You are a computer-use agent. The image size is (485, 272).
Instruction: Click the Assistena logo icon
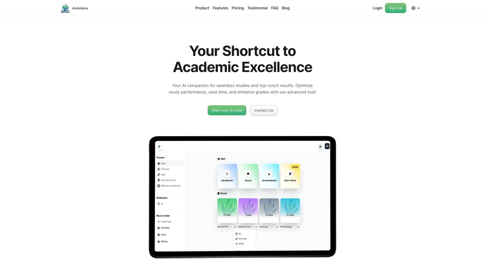point(65,8)
